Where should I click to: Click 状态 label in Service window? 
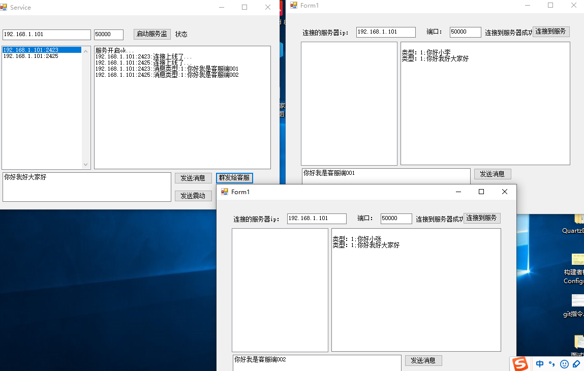click(x=181, y=34)
